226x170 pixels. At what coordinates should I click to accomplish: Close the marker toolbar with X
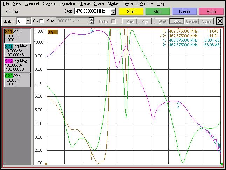pyautogui.click(x=220, y=21)
